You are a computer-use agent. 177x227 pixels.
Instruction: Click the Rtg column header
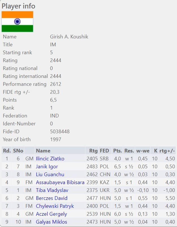[x=93, y=151]
